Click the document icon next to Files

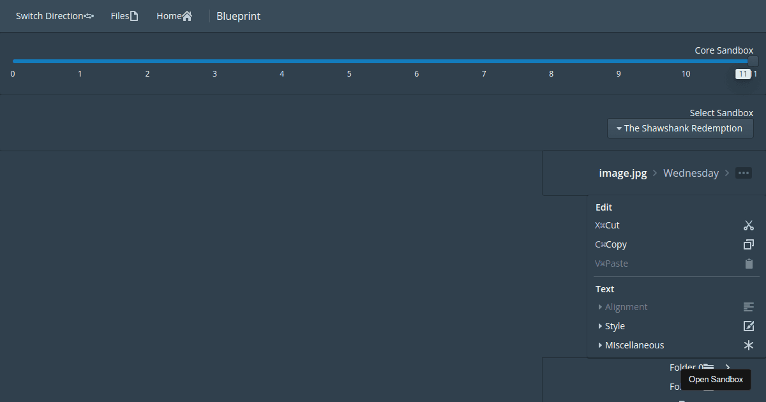(x=134, y=16)
